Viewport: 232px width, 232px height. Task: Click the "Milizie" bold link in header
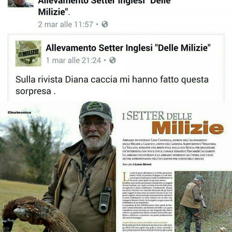click(x=52, y=12)
